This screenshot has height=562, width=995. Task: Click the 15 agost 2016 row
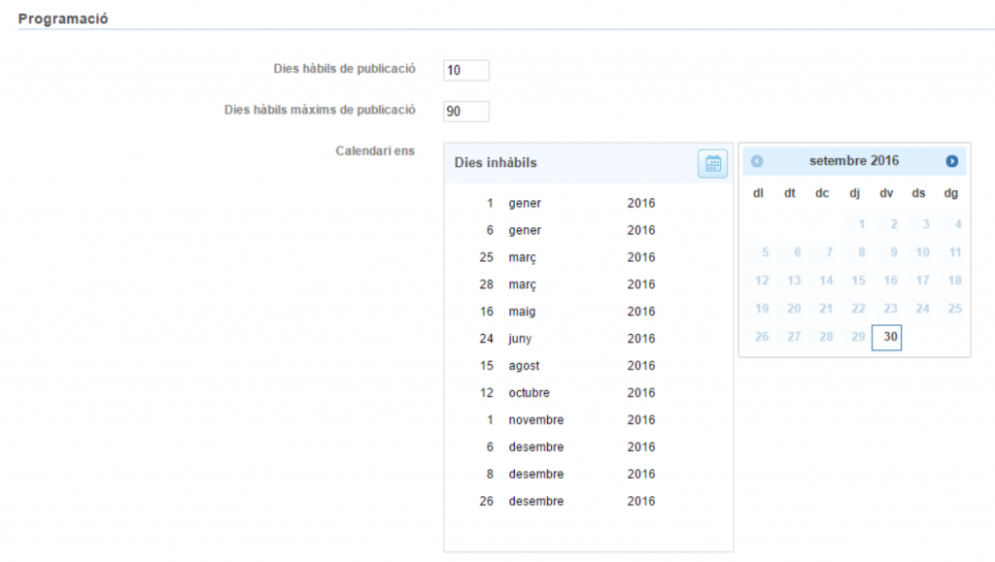(568, 367)
